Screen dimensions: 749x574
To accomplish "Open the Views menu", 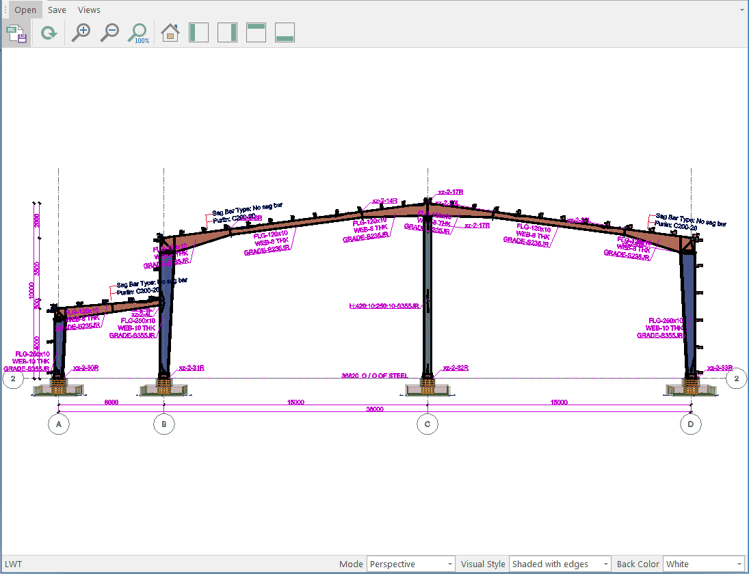I will click(x=89, y=10).
